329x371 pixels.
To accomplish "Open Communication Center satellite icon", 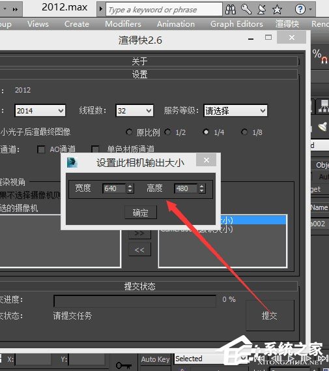I will pyautogui.click(x=261, y=10).
